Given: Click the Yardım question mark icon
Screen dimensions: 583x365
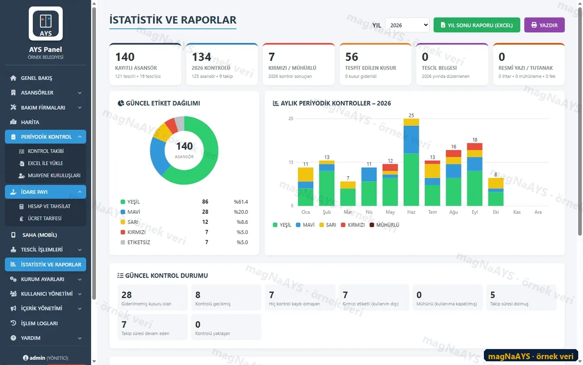Looking at the screenshot, I should point(13,338).
